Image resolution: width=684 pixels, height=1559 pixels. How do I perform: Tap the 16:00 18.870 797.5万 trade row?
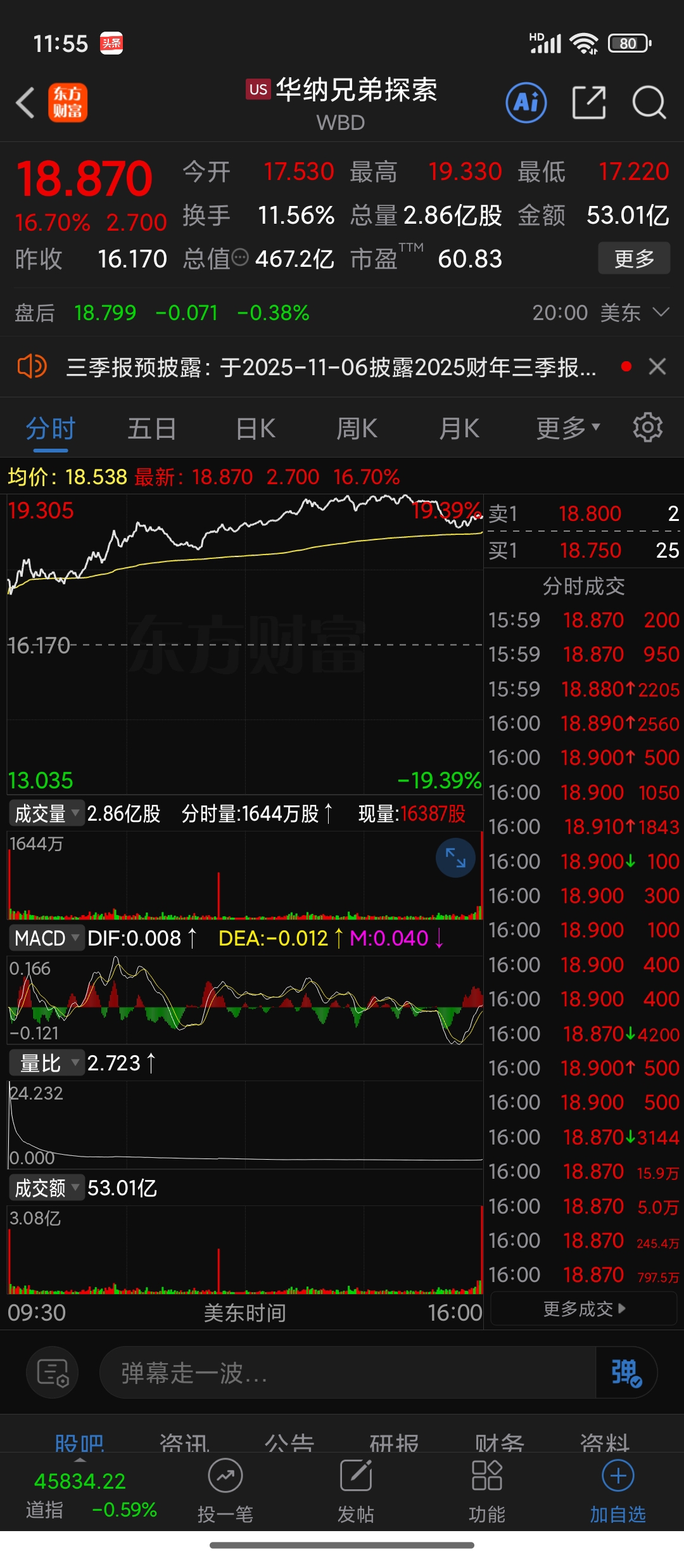coord(584,1274)
